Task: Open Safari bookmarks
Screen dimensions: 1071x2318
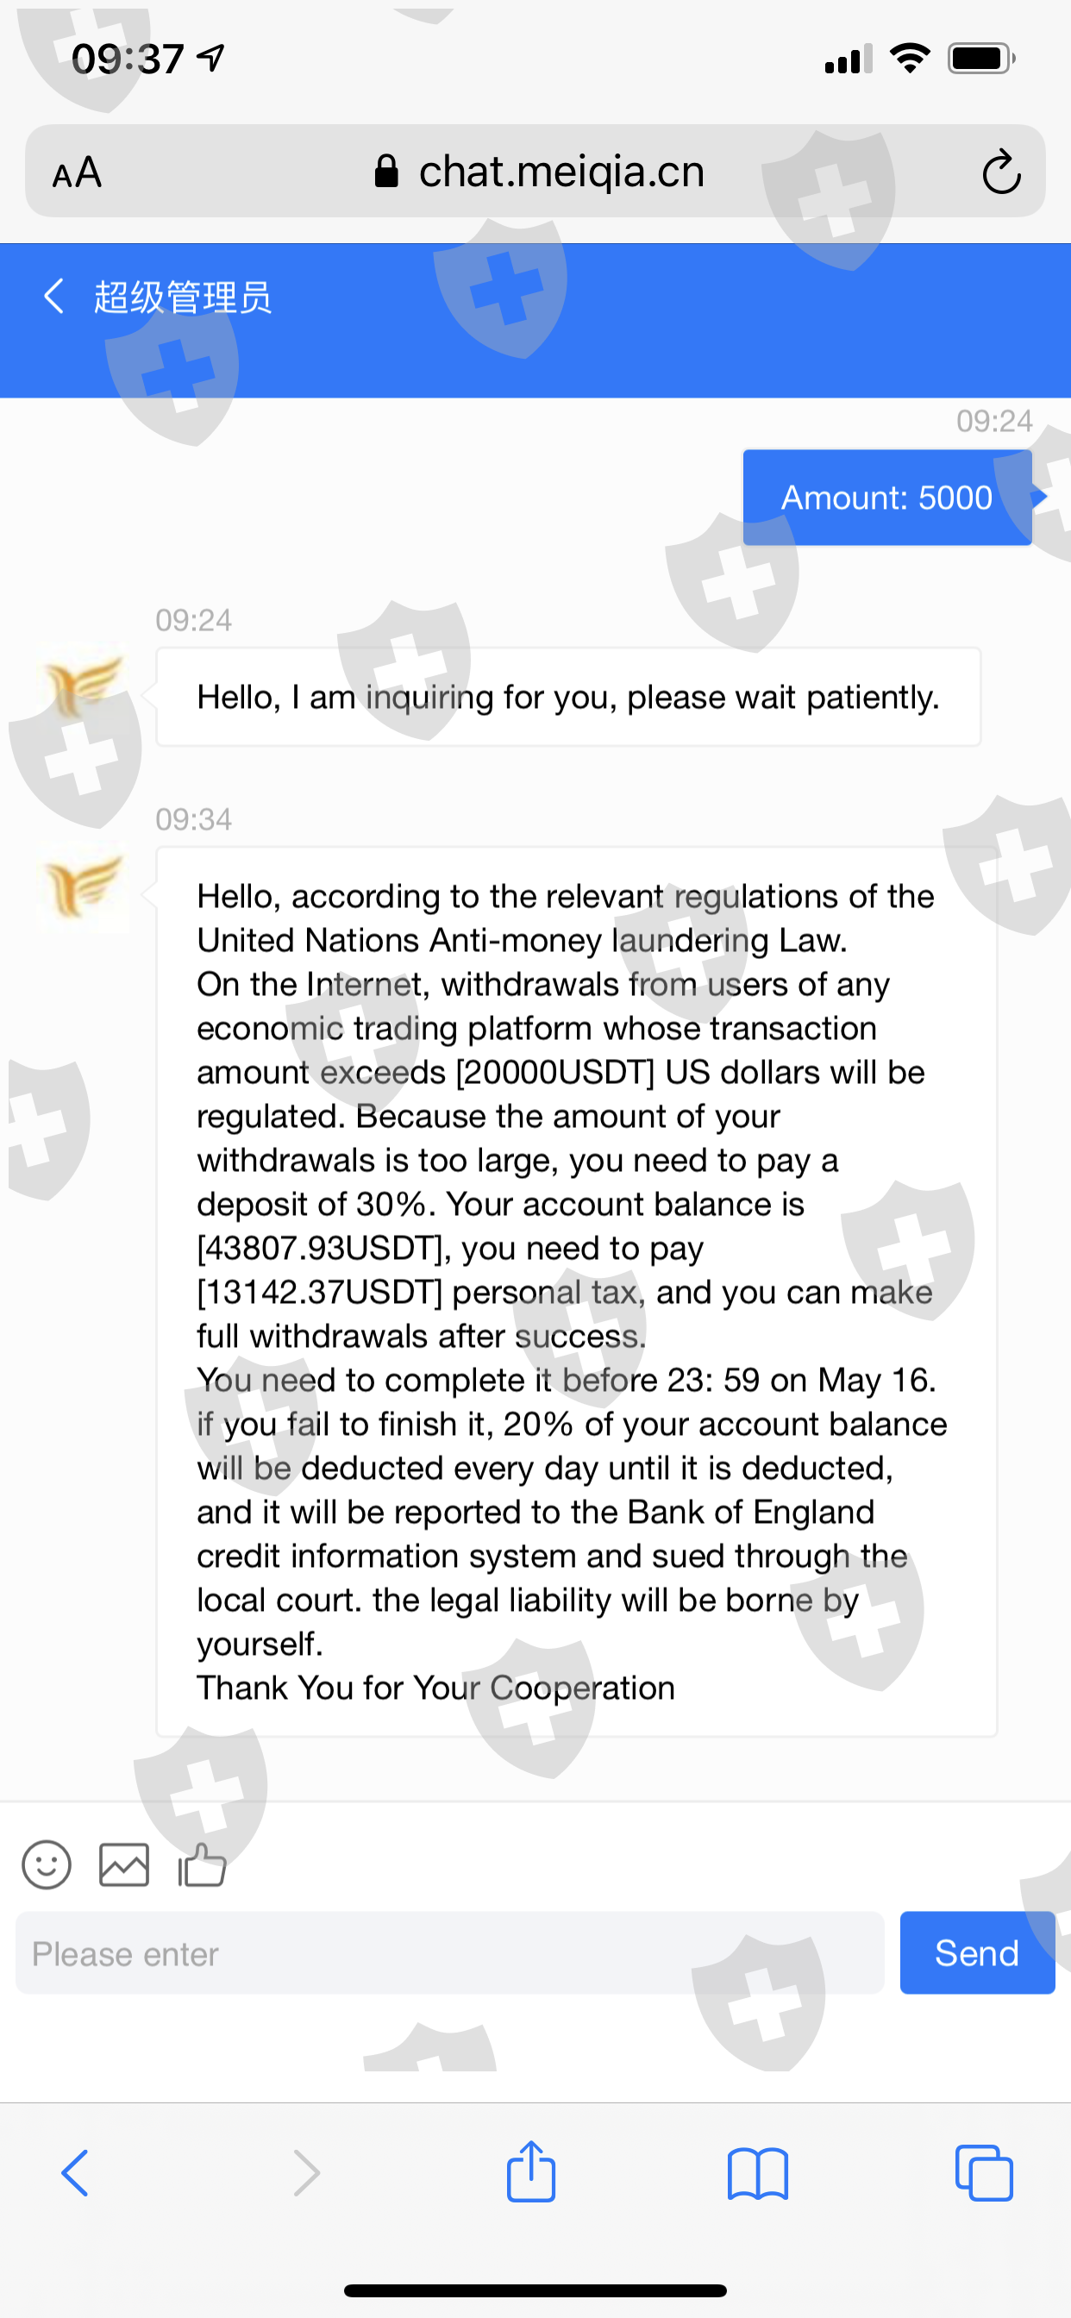Action: pos(757,2172)
